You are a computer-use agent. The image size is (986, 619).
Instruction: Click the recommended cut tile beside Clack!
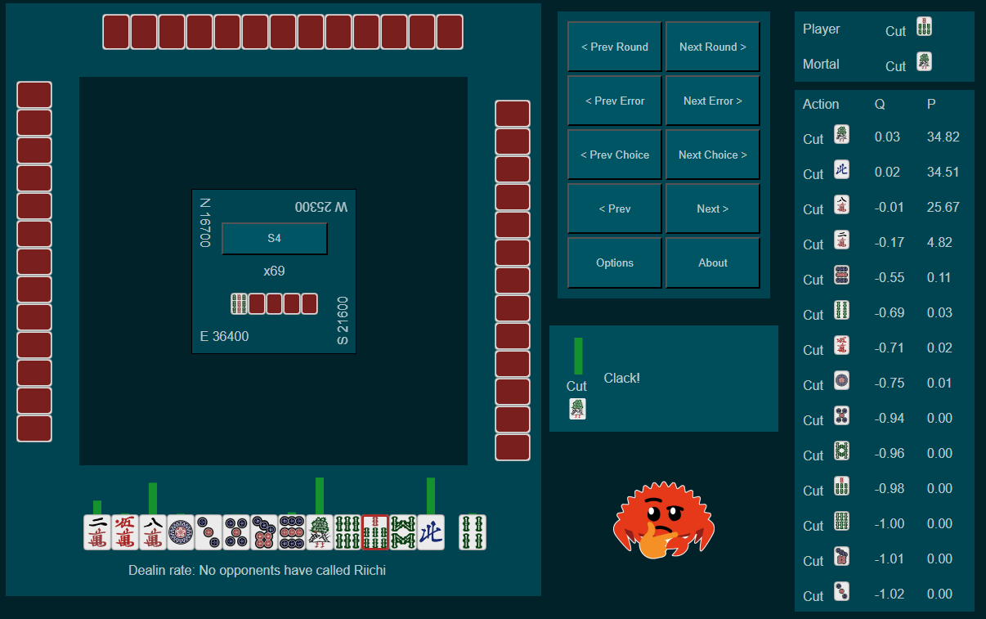pyautogui.click(x=578, y=409)
